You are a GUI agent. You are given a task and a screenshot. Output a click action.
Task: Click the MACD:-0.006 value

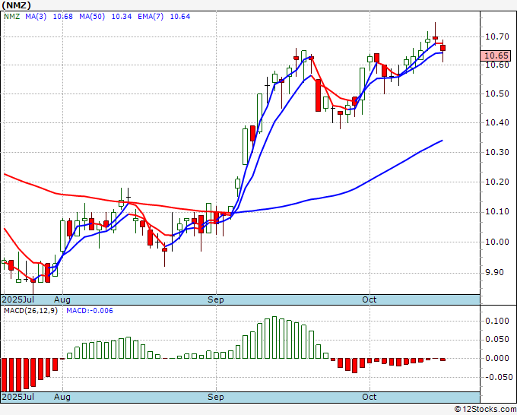point(90,311)
